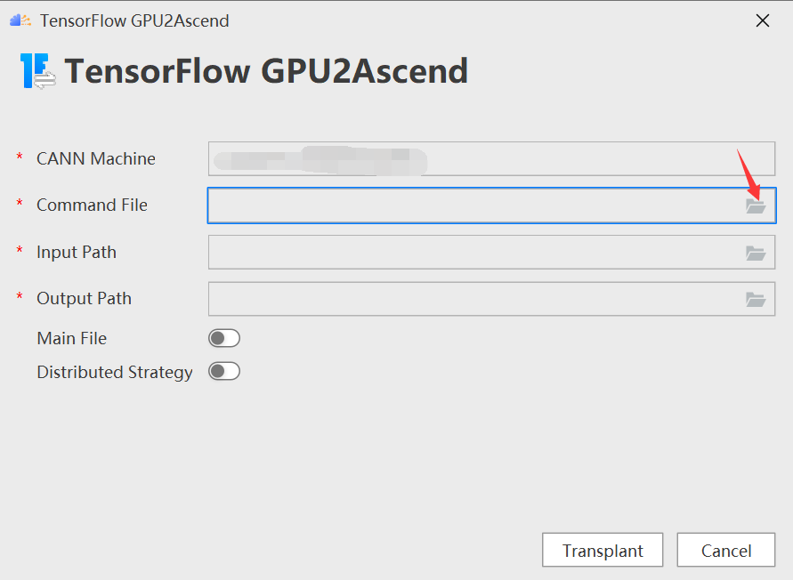Click inside the Command File text field
793x580 pixels.
pos(472,205)
